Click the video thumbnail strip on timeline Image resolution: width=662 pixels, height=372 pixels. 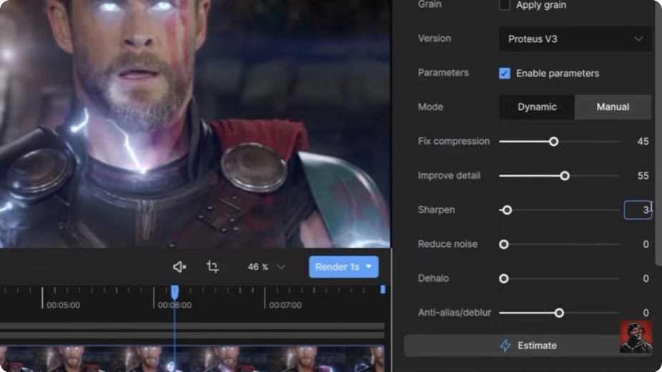[192, 359]
